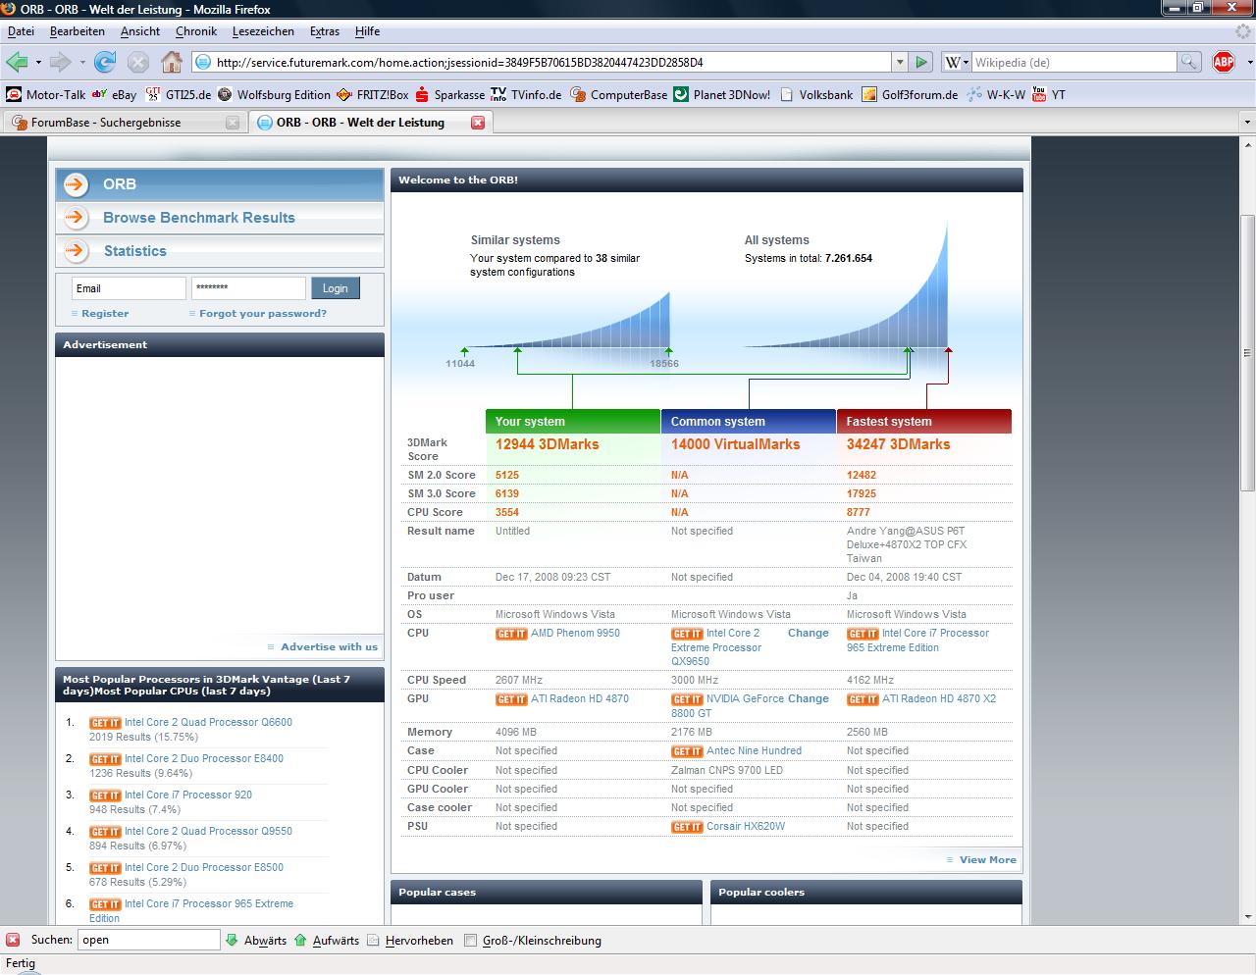
Task: Open the Golf3forum.de bookmark
Action: click(x=910, y=95)
